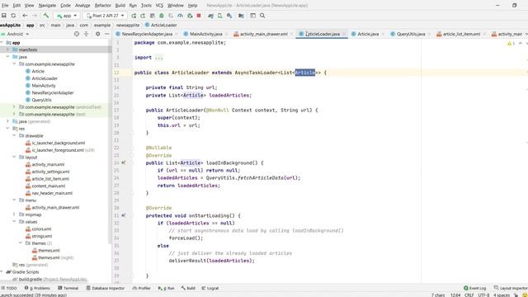The image size is (528, 297).
Task: Click the red Stop button icon
Action: (x=199, y=16)
